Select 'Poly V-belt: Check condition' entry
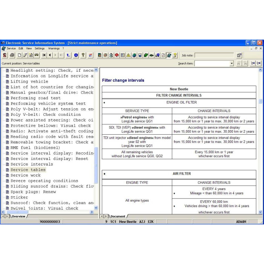This screenshot has width=264, height=264. tap(46, 115)
